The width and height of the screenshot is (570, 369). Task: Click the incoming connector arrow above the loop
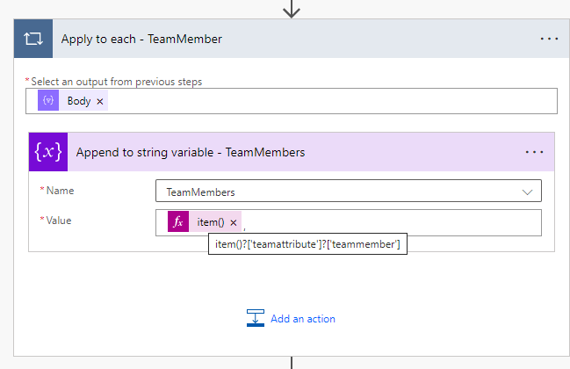coord(292,9)
